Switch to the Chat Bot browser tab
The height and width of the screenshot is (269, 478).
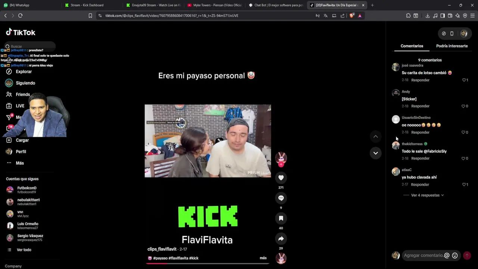tap(276, 5)
